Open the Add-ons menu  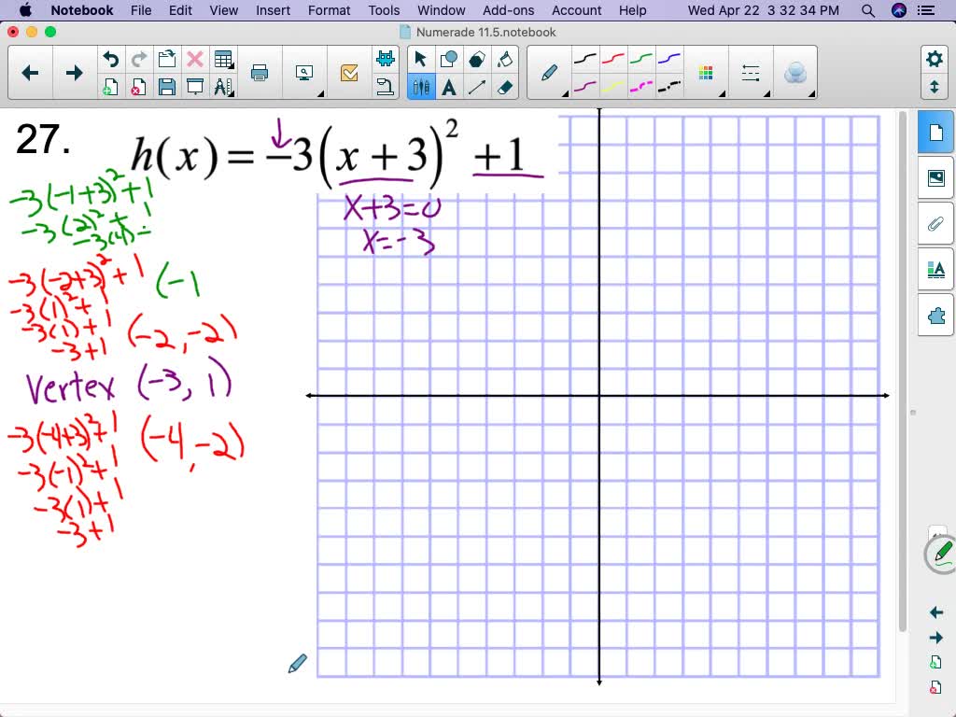pyautogui.click(x=508, y=10)
